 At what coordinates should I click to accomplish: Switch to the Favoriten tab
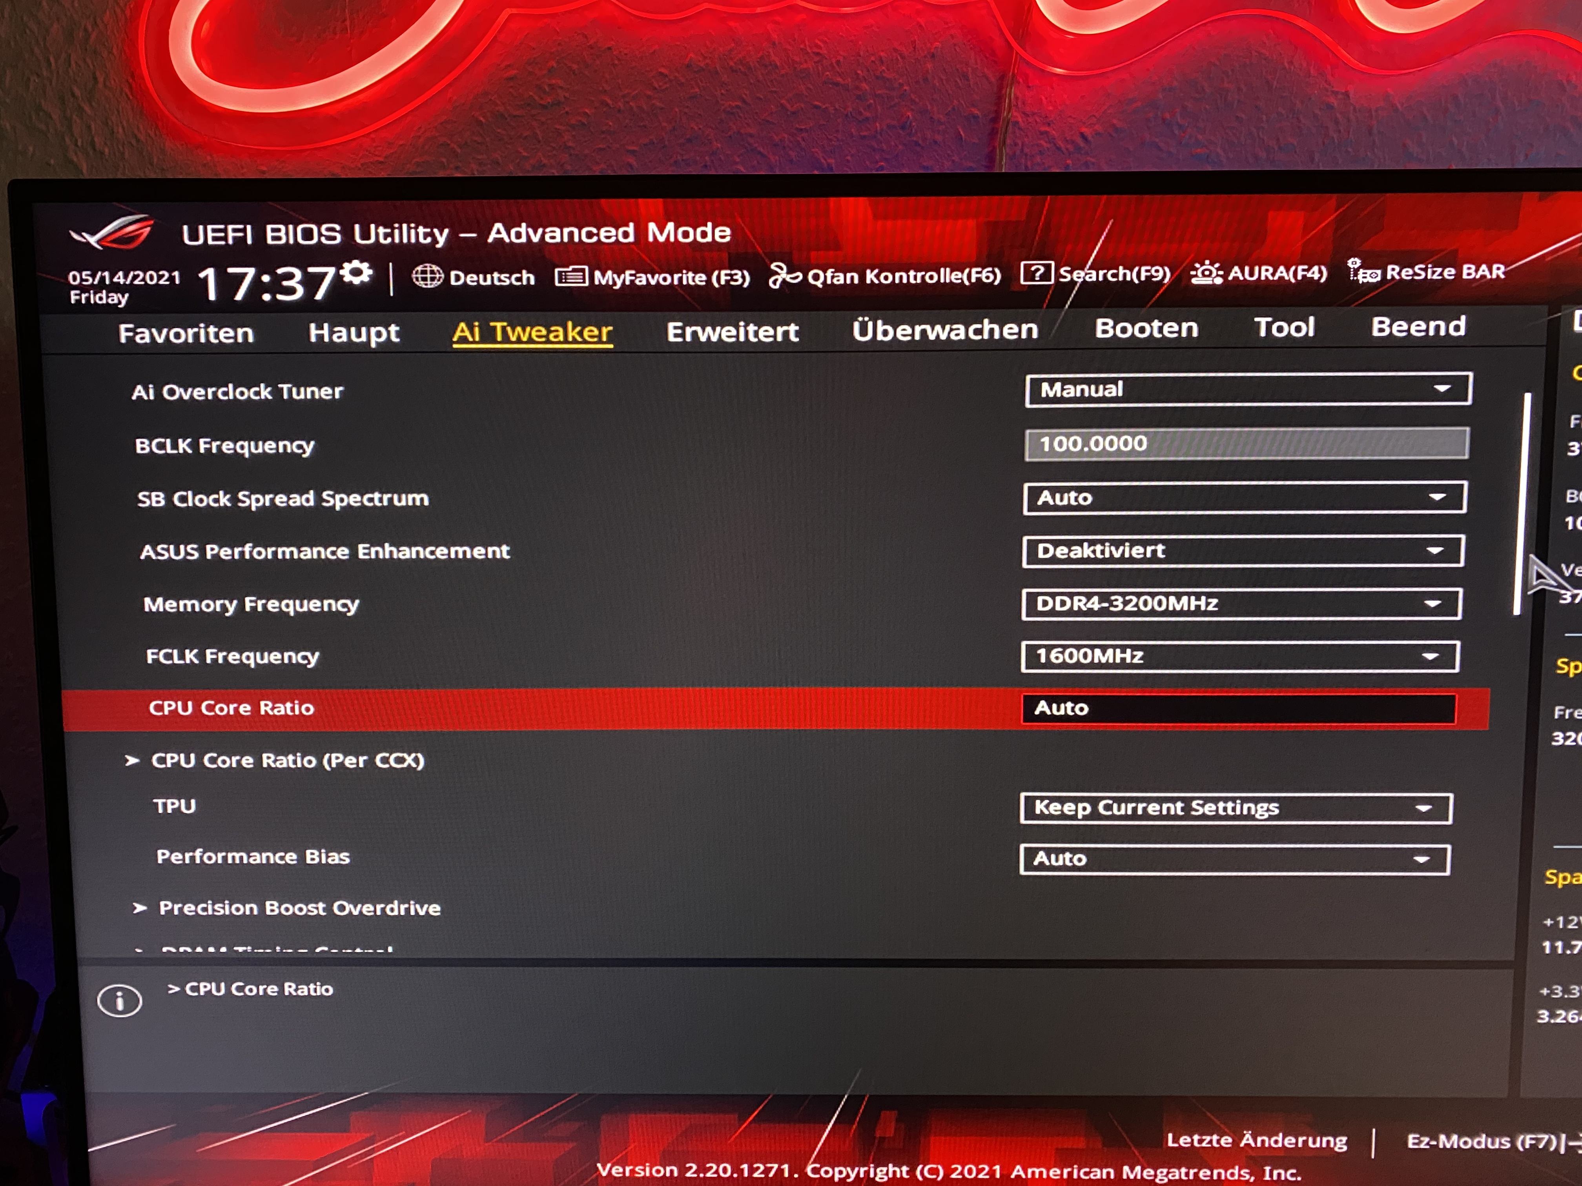pyautogui.click(x=186, y=333)
